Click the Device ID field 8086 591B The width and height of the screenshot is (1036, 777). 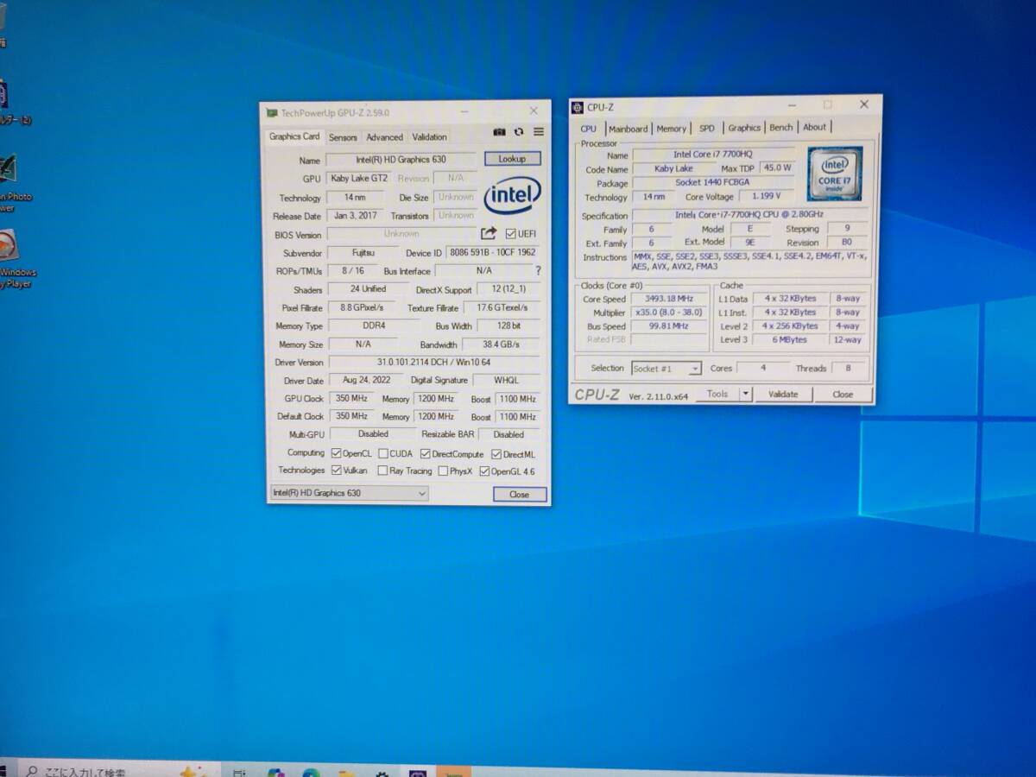(493, 253)
